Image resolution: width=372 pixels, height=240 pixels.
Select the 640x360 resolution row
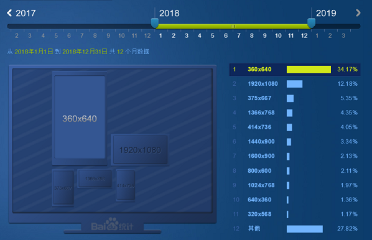(x=295, y=200)
